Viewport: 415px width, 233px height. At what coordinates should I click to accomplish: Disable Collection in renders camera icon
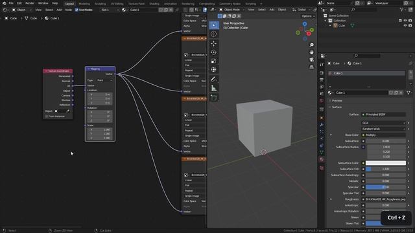pos(410,20)
